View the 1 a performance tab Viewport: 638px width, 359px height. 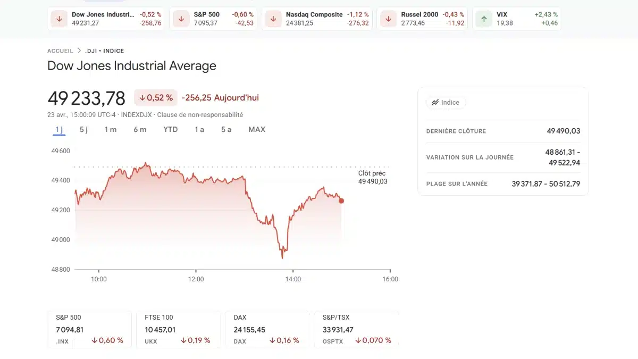[x=199, y=129]
